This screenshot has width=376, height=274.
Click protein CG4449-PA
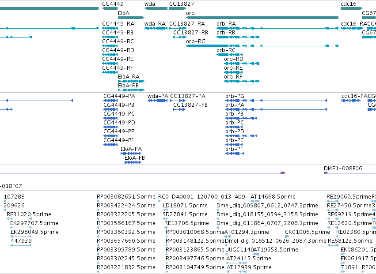[110, 101]
